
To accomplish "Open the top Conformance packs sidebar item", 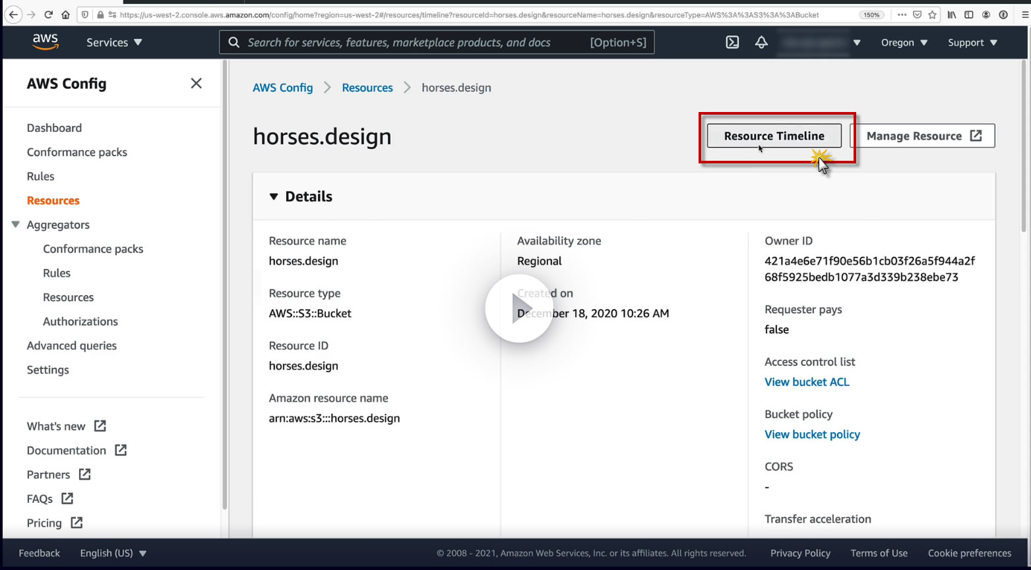I will click(x=77, y=152).
